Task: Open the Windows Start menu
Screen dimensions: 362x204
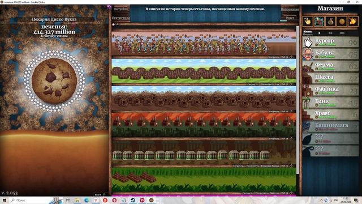Action: pyautogui.click(x=4, y=200)
